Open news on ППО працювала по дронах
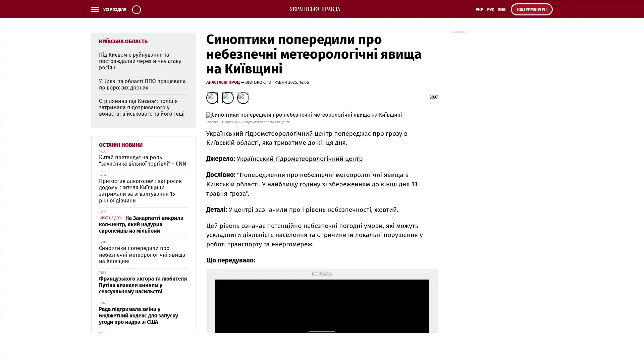The height and width of the screenshot is (362, 644). coord(142,84)
